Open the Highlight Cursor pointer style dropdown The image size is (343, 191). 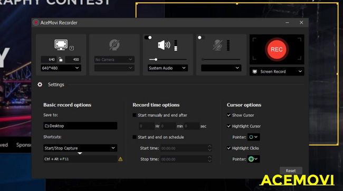tap(253, 137)
